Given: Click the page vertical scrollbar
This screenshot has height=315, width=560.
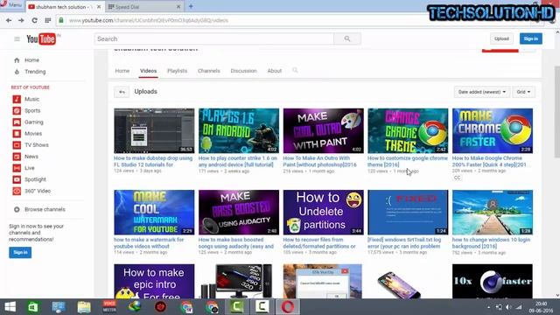Looking at the screenshot, I should pyautogui.click(x=557, y=111).
